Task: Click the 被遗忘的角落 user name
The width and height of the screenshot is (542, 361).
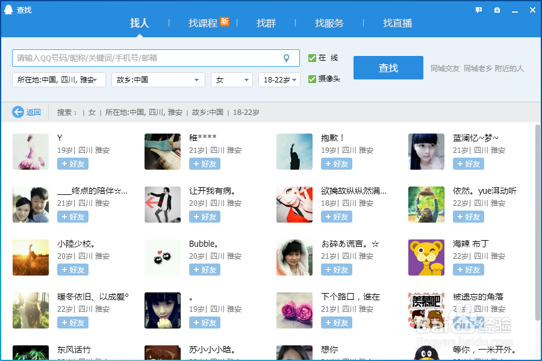Action: tap(478, 297)
